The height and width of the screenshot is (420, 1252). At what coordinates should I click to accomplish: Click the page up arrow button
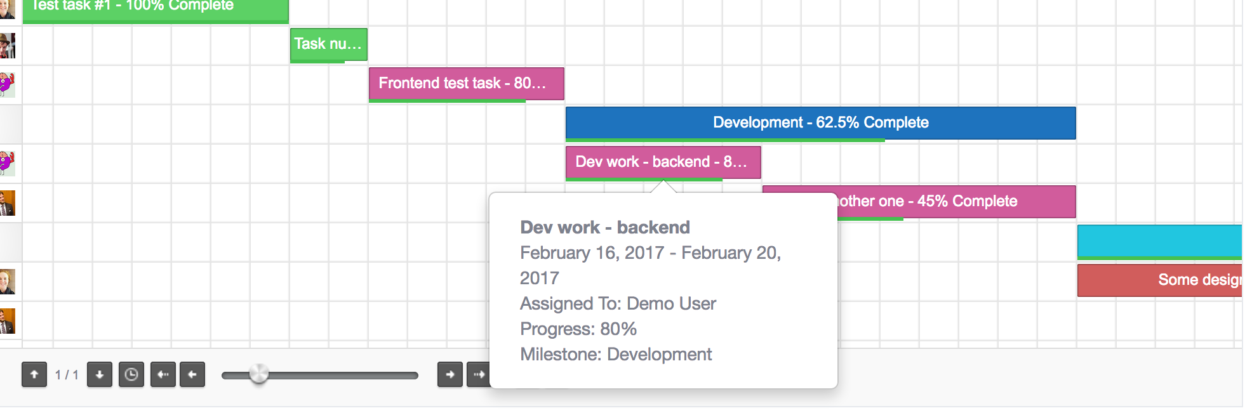[34, 374]
